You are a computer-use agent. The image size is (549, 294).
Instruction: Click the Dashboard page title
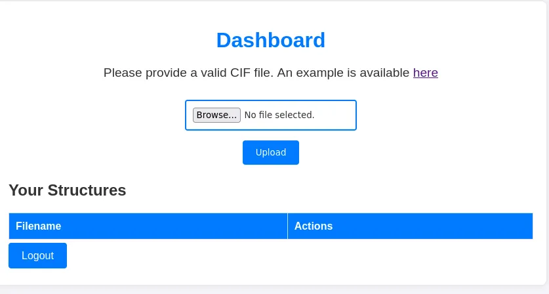[x=270, y=40]
